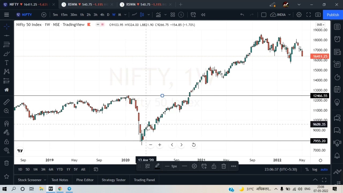
Task: Open the main hamburger menu
Action: 6,15
